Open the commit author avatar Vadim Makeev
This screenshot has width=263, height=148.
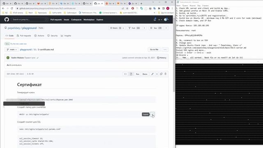click(x=8, y=58)
